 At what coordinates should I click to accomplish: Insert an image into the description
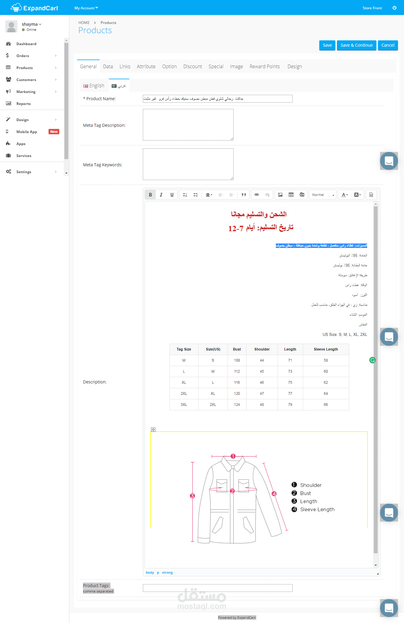click(280, 195)
